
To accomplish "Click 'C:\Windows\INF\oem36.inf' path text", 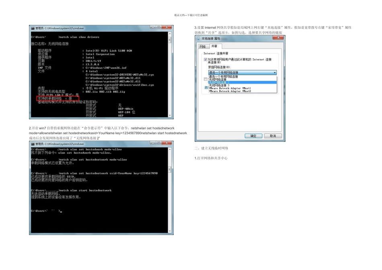I will click(106, 67).
